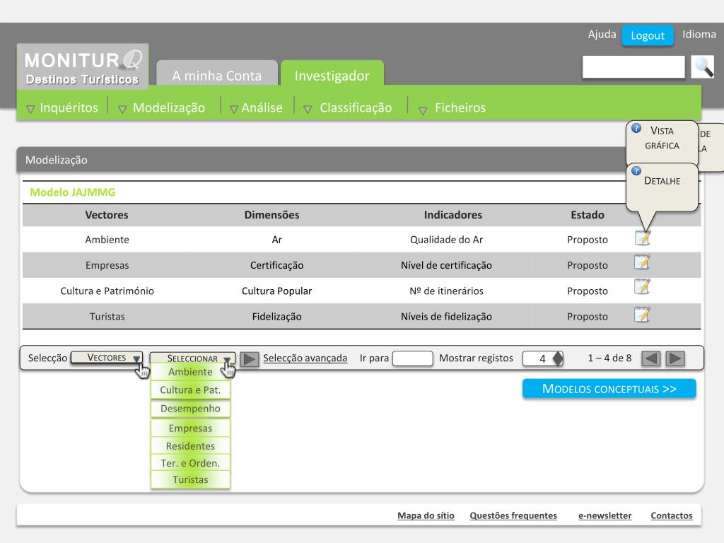Click Nível de certificação indicator cell
Viewport: 724px width, 543px height.
click(447, 265)
